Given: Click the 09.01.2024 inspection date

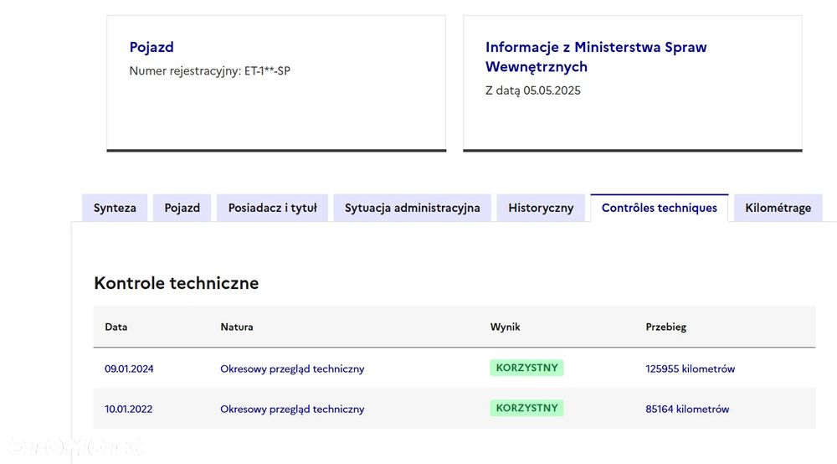Looking at the screenshot, I should coord(129,369).
